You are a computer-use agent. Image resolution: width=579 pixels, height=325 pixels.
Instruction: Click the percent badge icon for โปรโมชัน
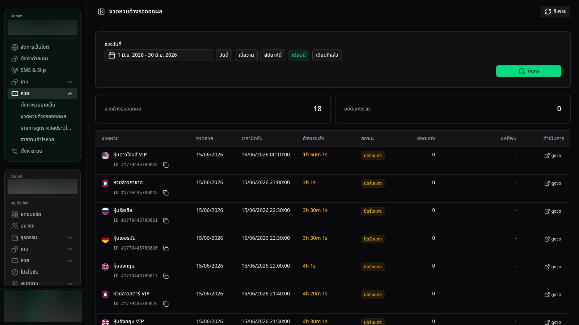[x=15, y=272]
